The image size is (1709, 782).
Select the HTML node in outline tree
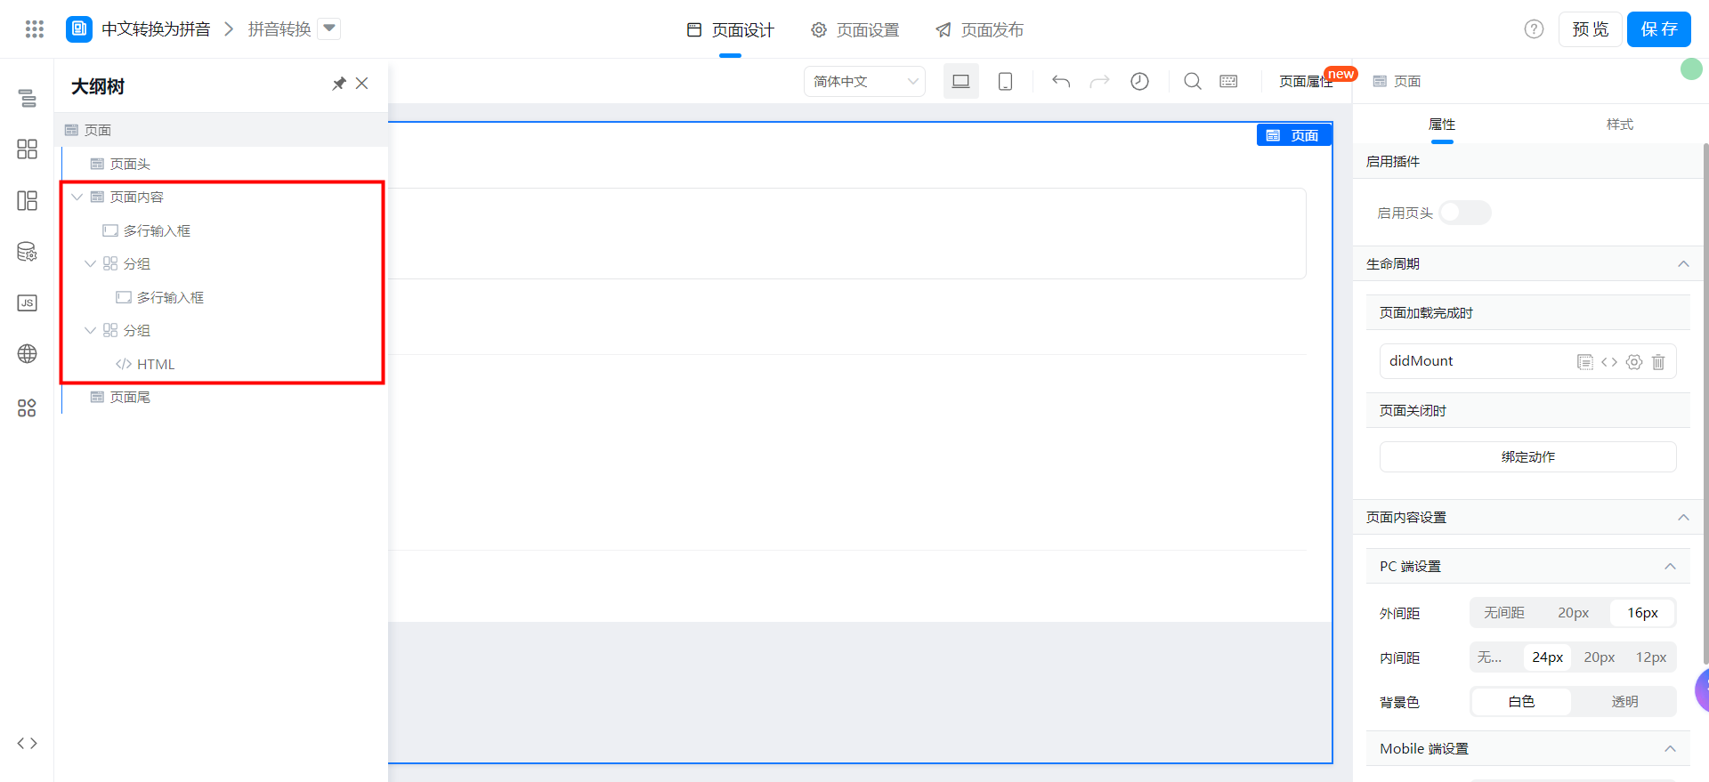tap(155, 365)
